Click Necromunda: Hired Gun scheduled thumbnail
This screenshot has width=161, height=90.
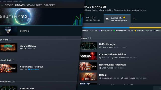click(x=9, y=68)
